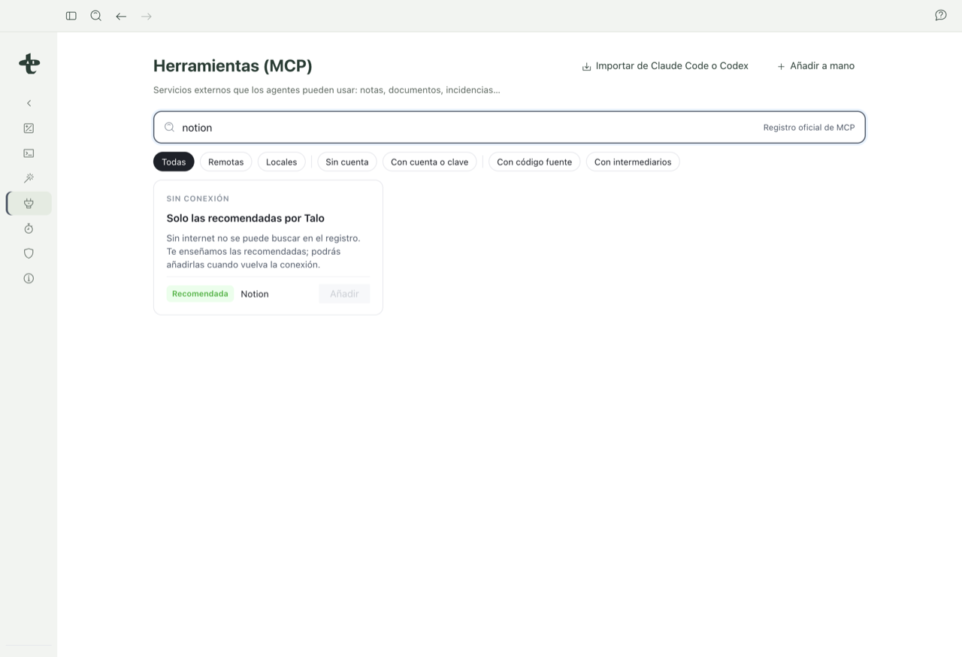The width and height of the screenshot is (962, 657).
Task: Open the plus-slash square icon in the sidebar
Action: pyautogui.click(x=29, y=129)
